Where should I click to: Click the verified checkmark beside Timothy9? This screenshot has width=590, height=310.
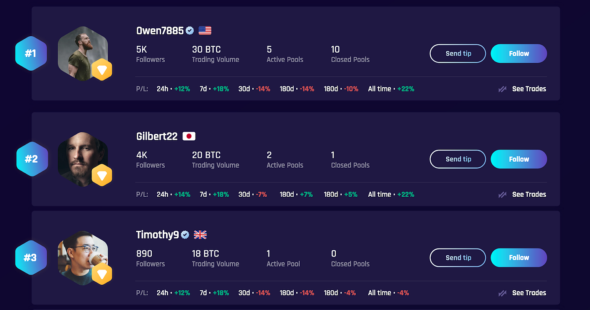click(x=185, y=235)
